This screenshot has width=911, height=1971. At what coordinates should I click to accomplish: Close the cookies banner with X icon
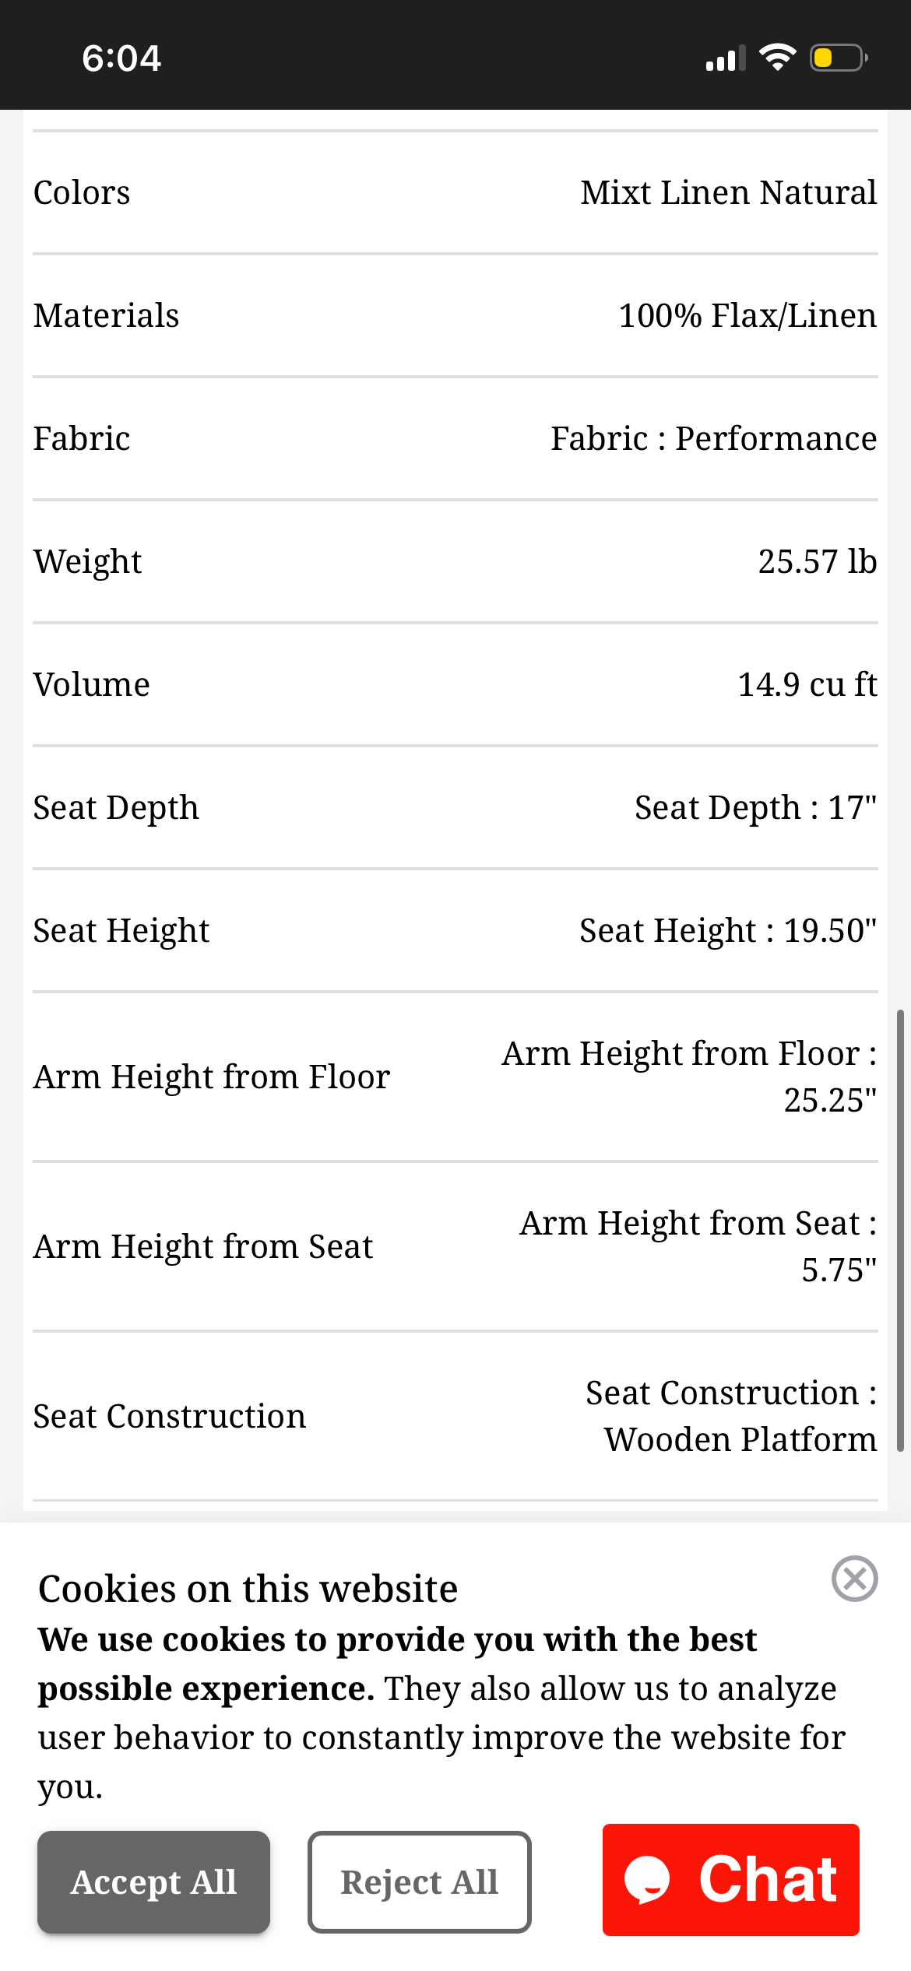point(854,1579)
